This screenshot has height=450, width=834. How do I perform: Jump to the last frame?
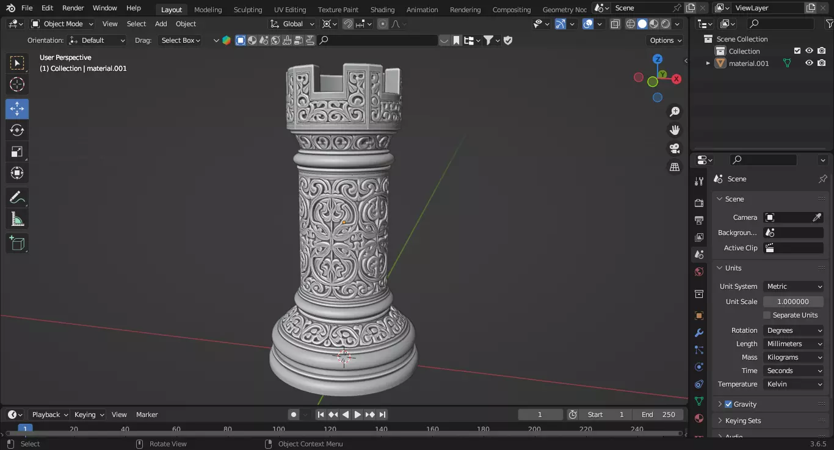[383, 415]
